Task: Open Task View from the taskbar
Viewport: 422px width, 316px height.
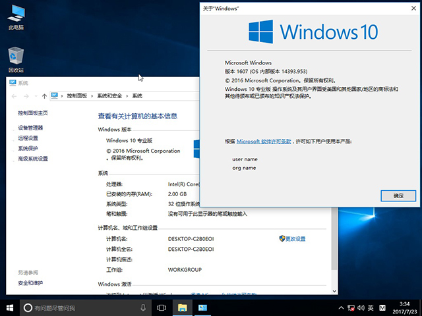Action: click(161, 307)
